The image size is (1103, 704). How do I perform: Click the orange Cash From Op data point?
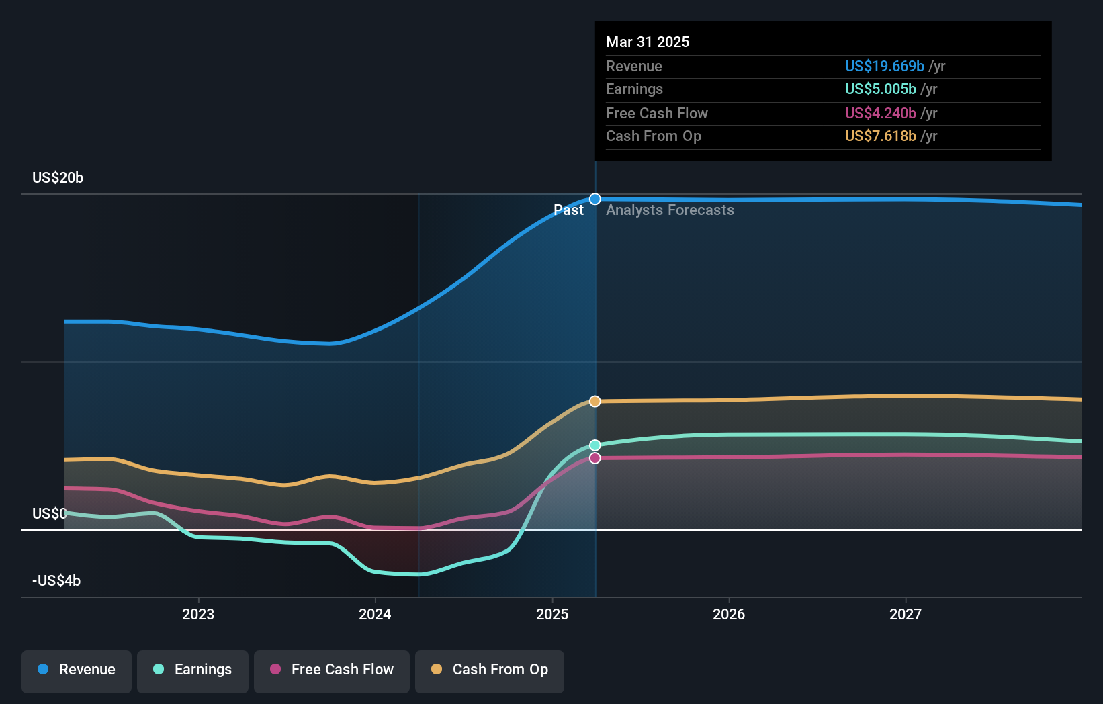pos(595,401)
